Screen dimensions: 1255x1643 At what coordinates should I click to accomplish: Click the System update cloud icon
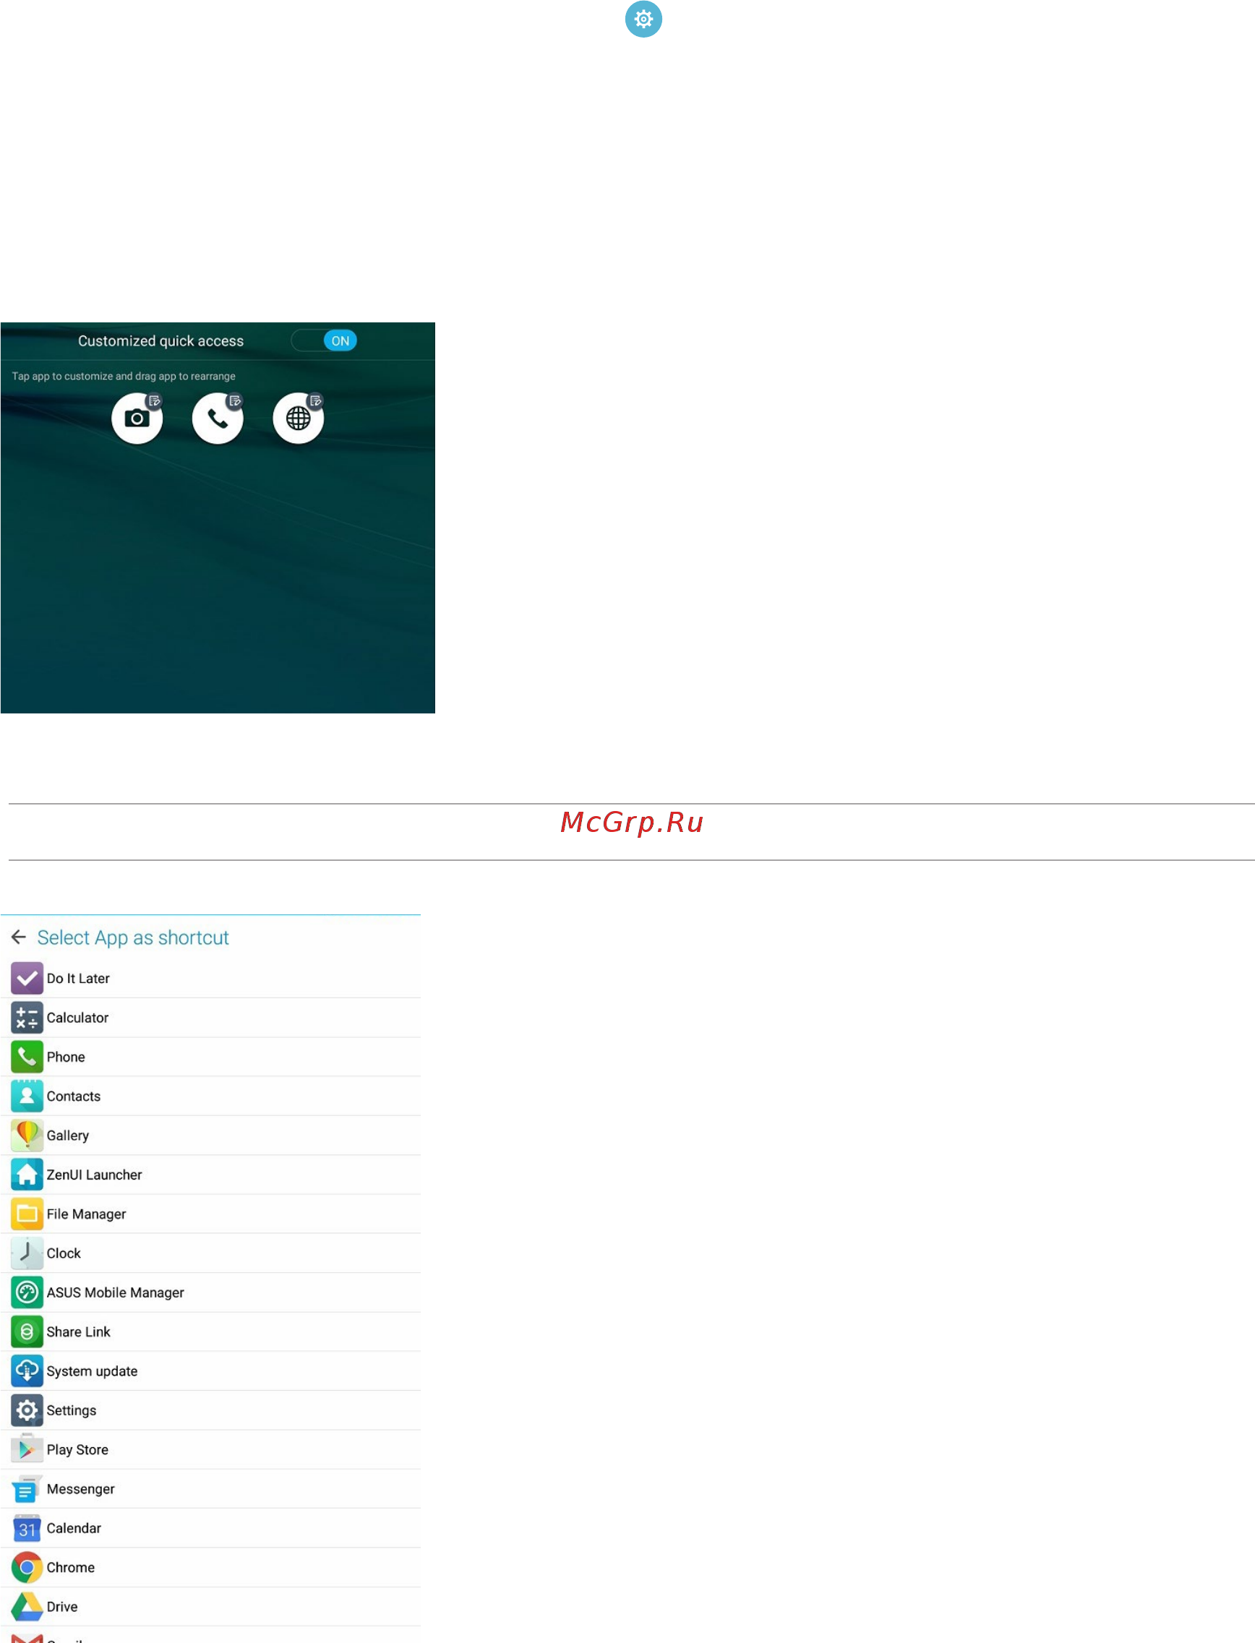point(27,1370)
